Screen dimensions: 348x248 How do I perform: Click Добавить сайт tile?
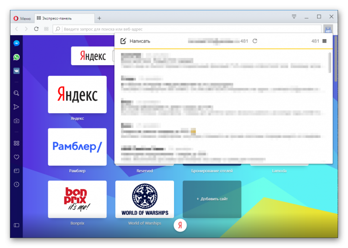point(212,199)
